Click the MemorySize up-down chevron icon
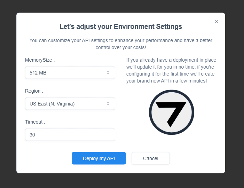244x188 pixels. click(x=108, y=72)
